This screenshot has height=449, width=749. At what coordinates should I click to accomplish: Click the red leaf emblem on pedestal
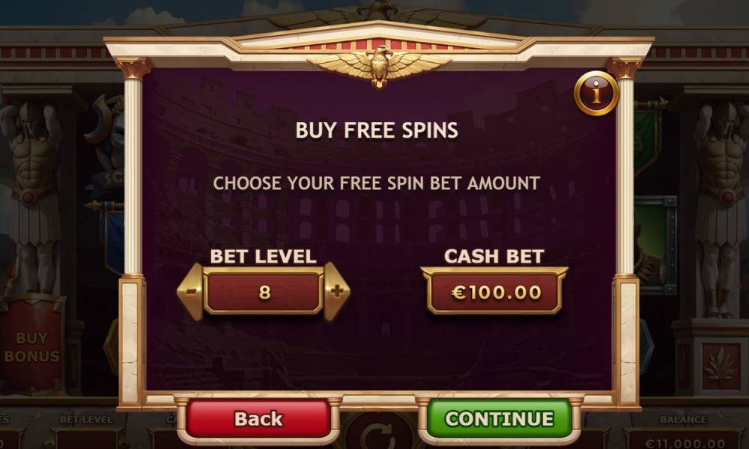721,367
